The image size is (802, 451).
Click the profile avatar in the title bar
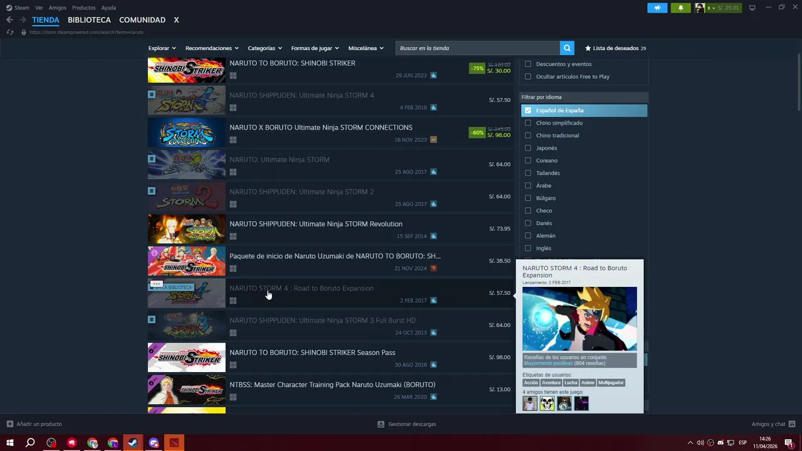pyautogui.click(x=700, y=8)
